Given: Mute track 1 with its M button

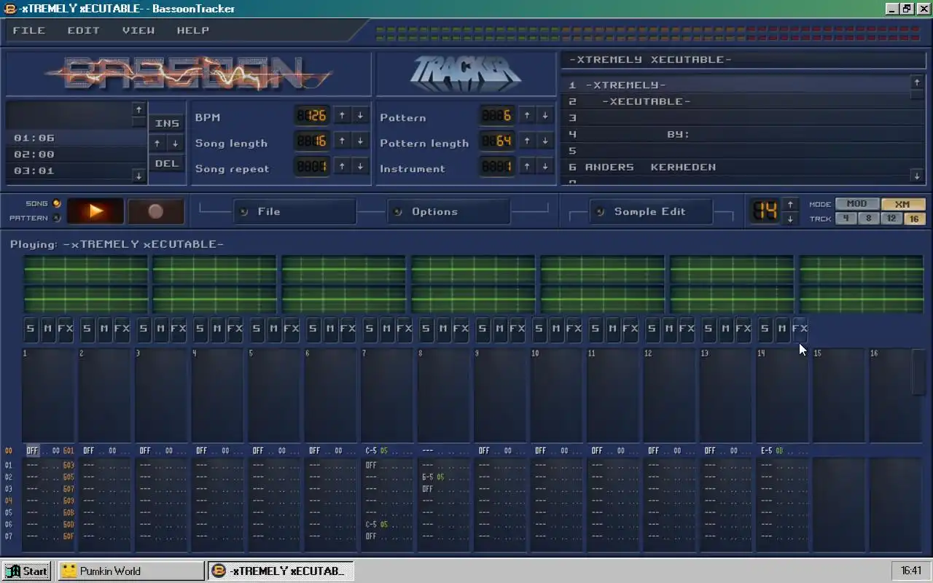Looking at the screenshot, I should [x=47, y=329].
